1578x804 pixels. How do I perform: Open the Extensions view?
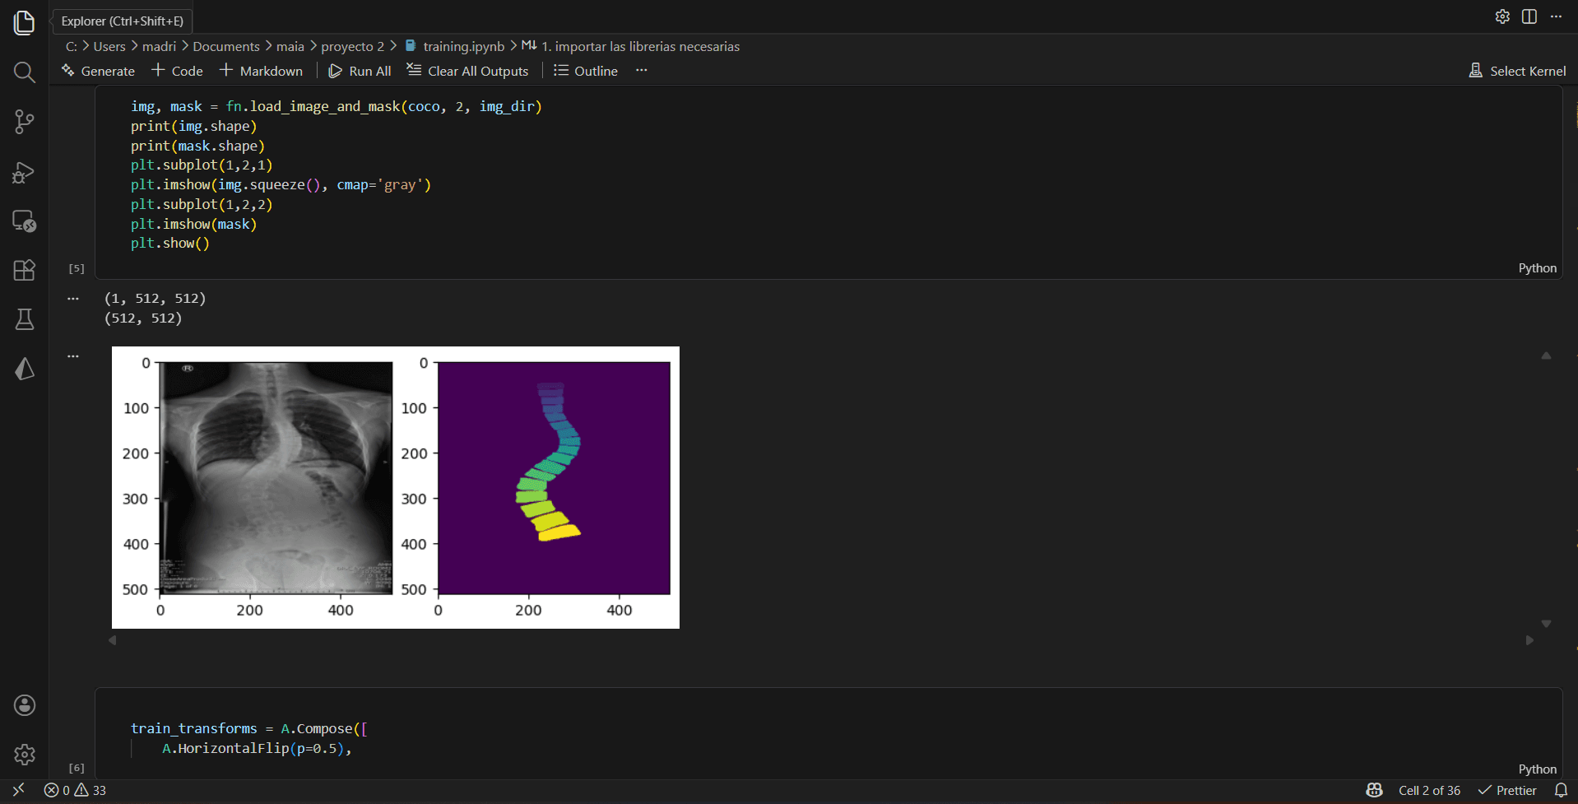[24, 270]
